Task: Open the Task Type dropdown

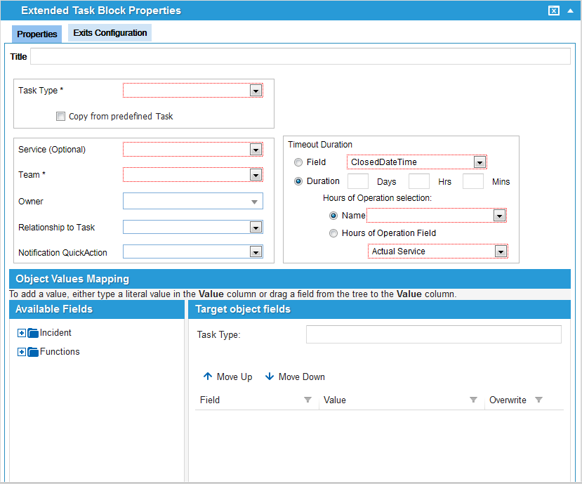Action: coord(256,91)
